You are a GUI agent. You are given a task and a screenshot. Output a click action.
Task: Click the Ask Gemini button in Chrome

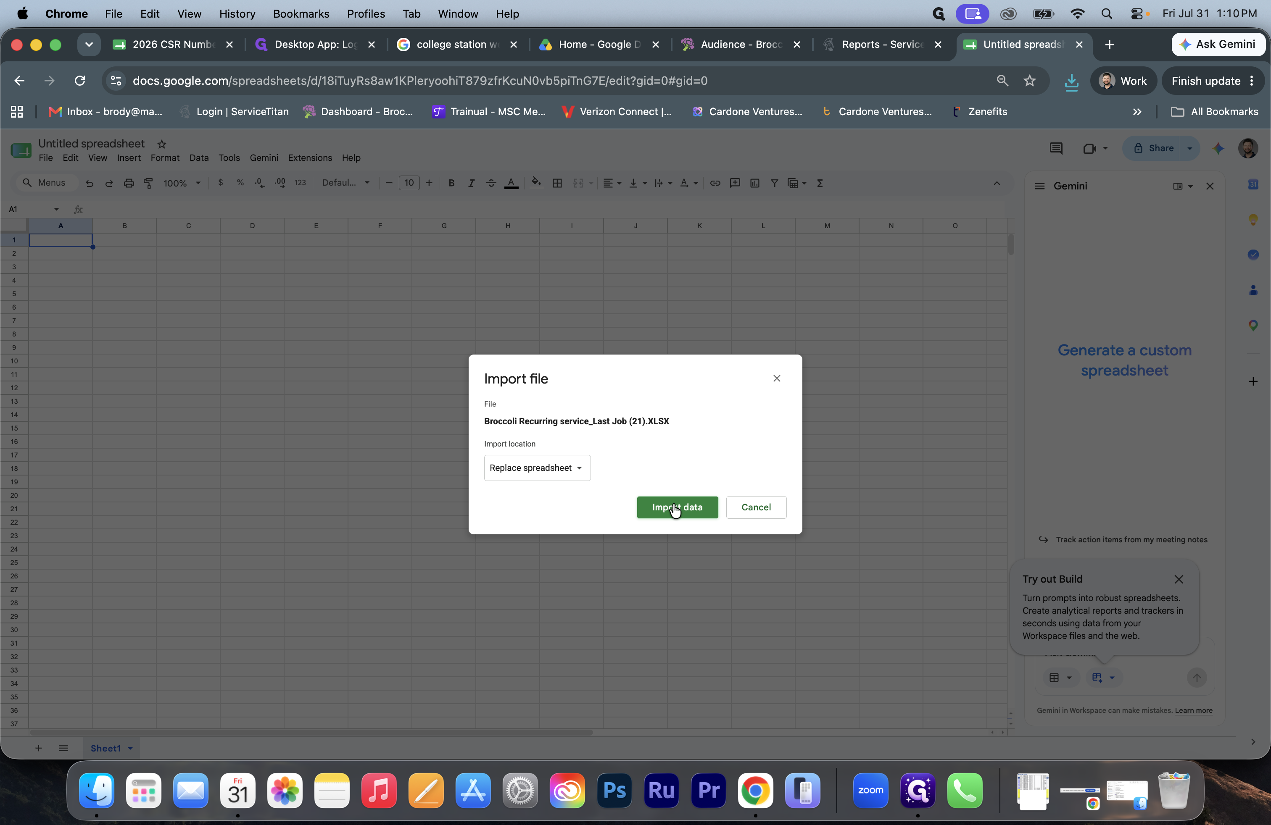1218,44
